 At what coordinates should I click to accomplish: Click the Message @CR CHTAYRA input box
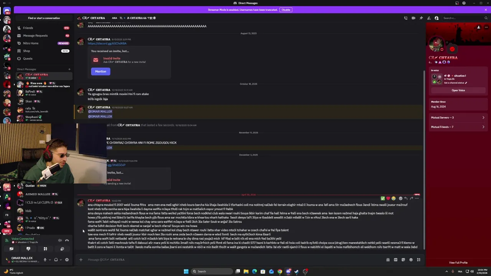coord(234,260)
